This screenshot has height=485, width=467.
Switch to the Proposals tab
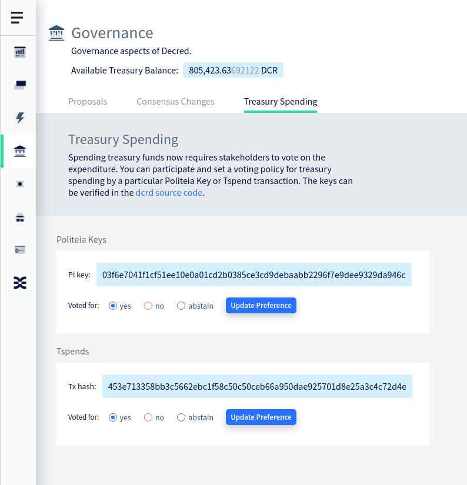[88, 102]
